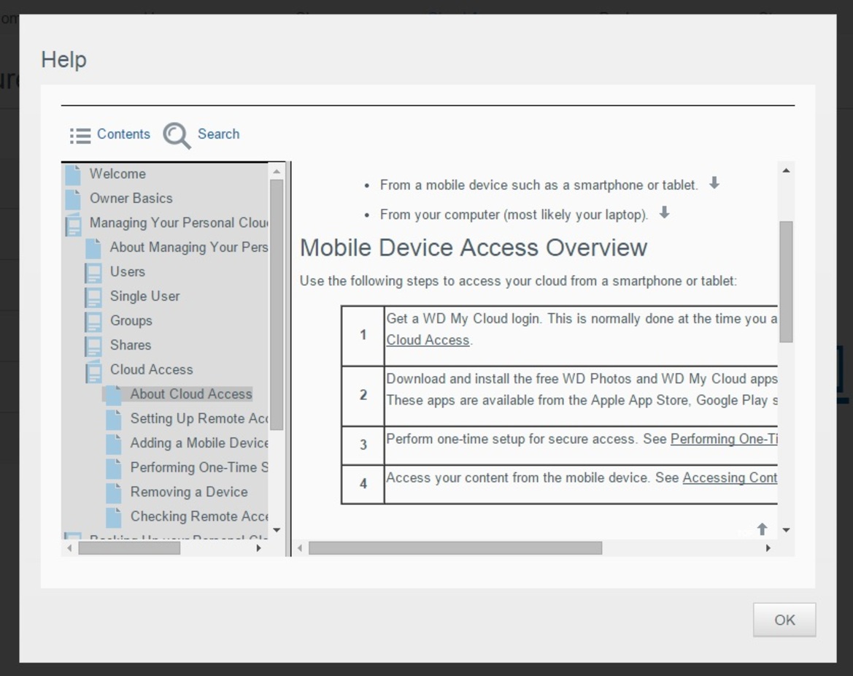This screenshot has height=676, width=853.
Task: Click the Removing a Device page icon
Action: [113, 493]
